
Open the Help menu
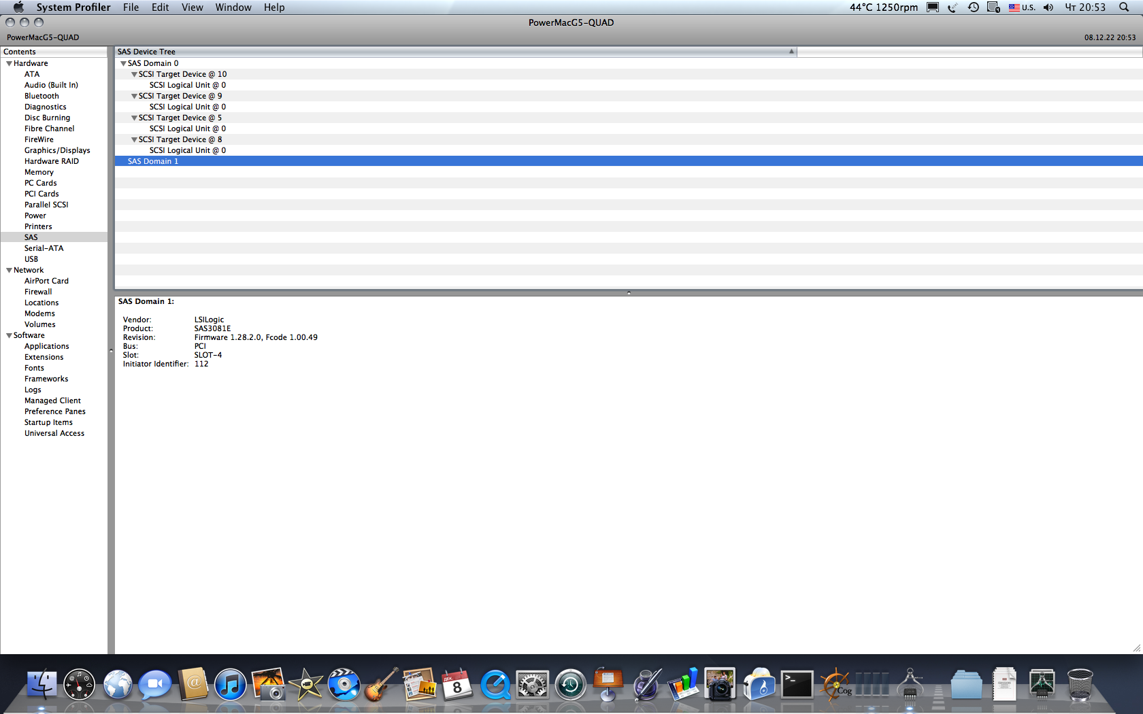[274, 7]
